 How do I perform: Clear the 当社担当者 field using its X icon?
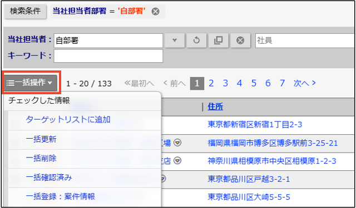pos(240,40)
